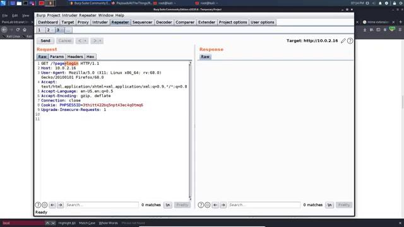Go to next search match in Response
404x227 pixels.
[223, 205]
